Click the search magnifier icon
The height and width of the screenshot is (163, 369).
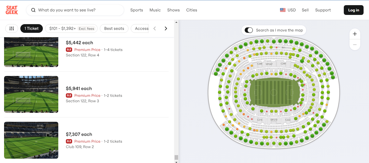[33, 10]
